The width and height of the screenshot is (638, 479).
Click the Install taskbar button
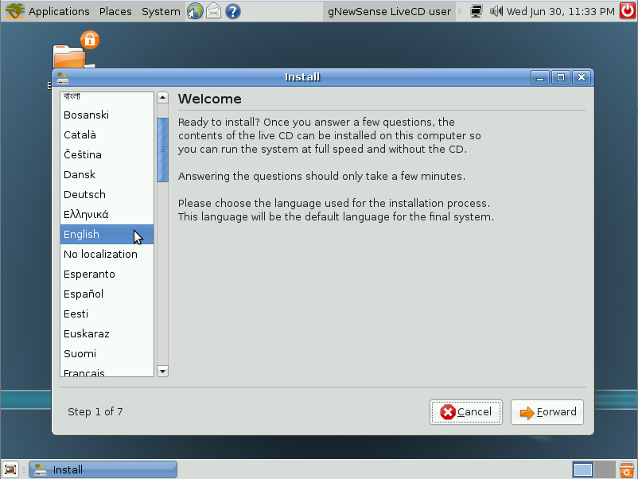(x=103, y=469)
